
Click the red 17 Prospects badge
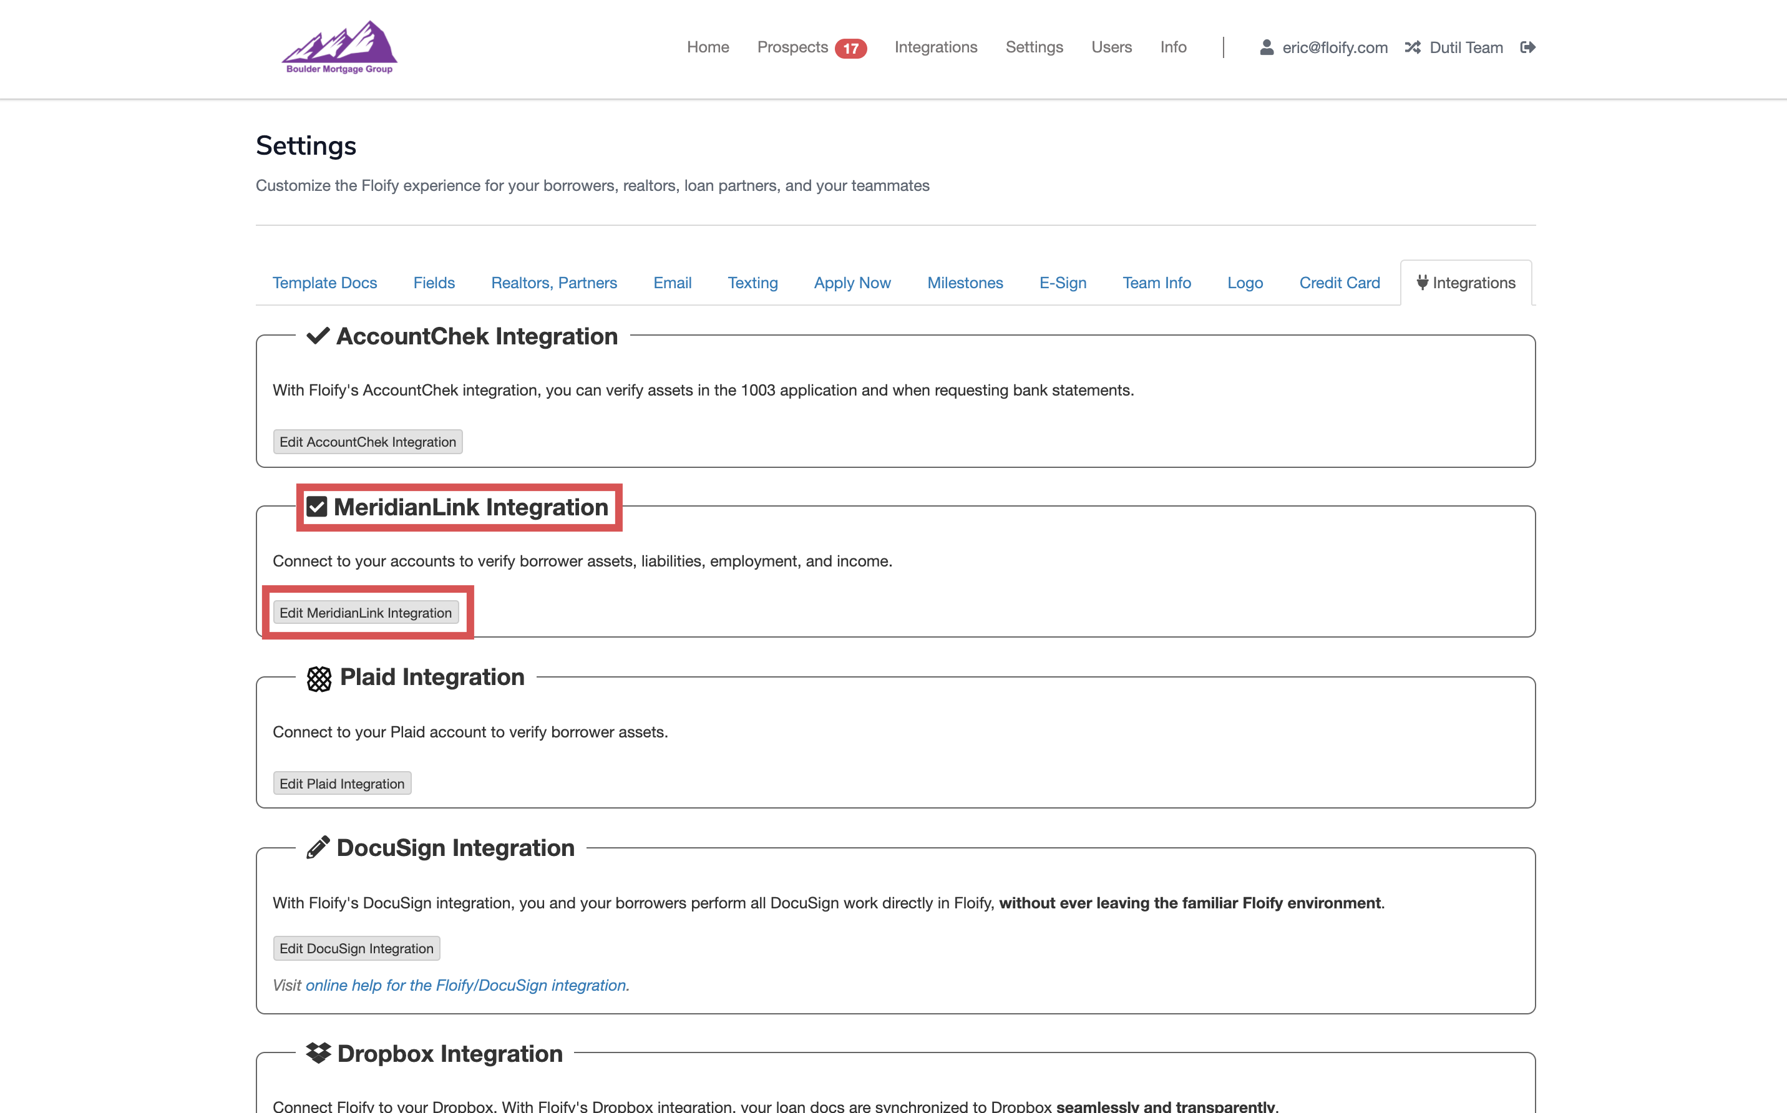[851, 48]
